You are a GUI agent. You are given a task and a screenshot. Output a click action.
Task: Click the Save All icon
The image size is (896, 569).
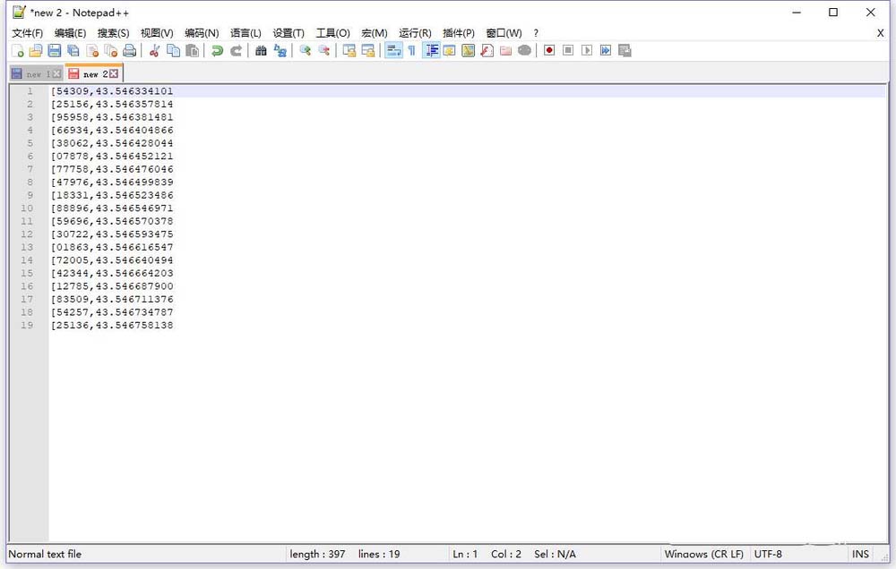tap(73, 51)
